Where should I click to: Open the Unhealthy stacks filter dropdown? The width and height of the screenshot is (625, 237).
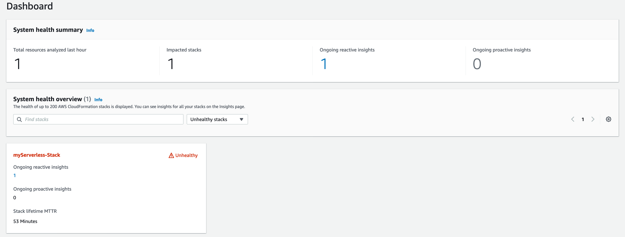tap(217, 119)
